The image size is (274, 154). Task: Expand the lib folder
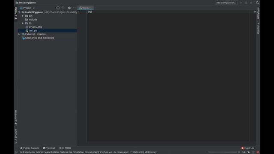pos(23,23)
